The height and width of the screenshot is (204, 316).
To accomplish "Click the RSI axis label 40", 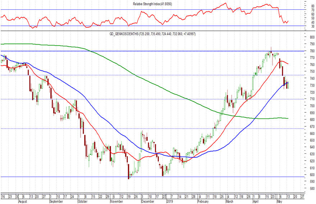I will click(x=313, y=22).
